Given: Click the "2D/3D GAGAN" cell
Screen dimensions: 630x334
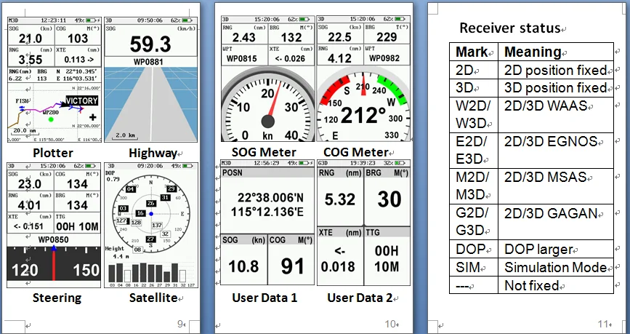Looking at the screenshot, I should coord(556,222).
